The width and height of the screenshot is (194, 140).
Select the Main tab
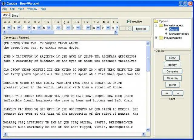(6, 15)
